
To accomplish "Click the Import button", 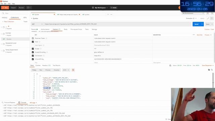I will click(13, 8).
